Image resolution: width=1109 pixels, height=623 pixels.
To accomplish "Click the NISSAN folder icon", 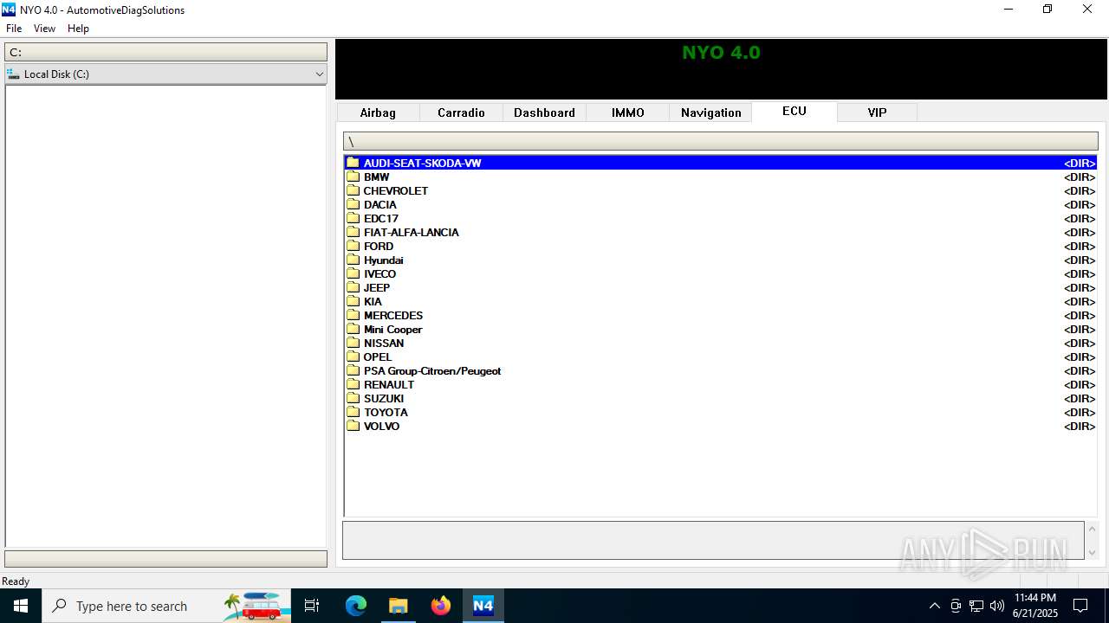I will [353, 343].
